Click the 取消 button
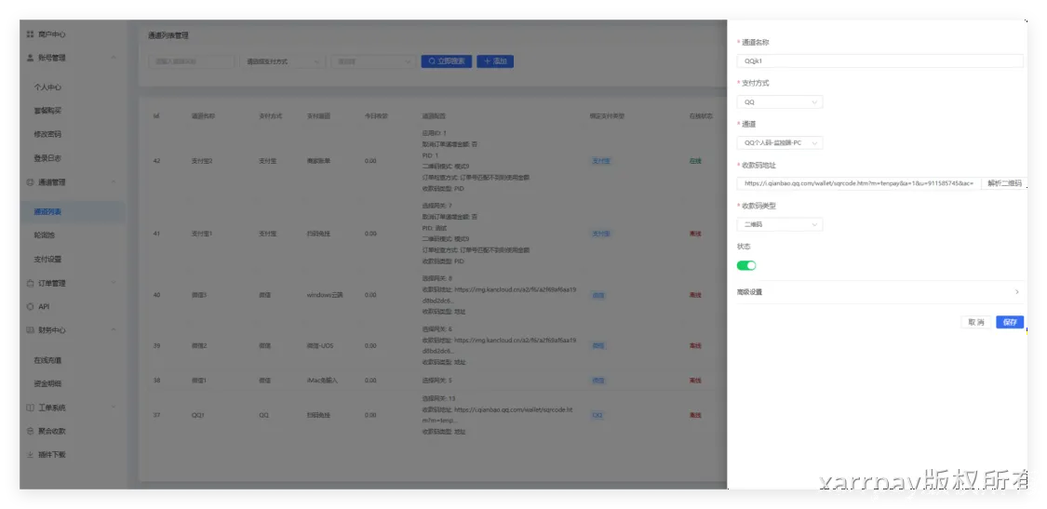Image resolution: width=1047 pixels, height=509 pixels. (x=975, y=322)
